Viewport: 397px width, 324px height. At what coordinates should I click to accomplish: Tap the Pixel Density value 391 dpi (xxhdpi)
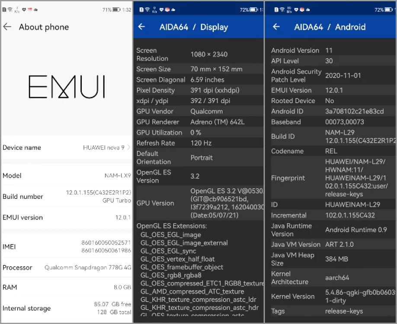(x=215, y=90)
